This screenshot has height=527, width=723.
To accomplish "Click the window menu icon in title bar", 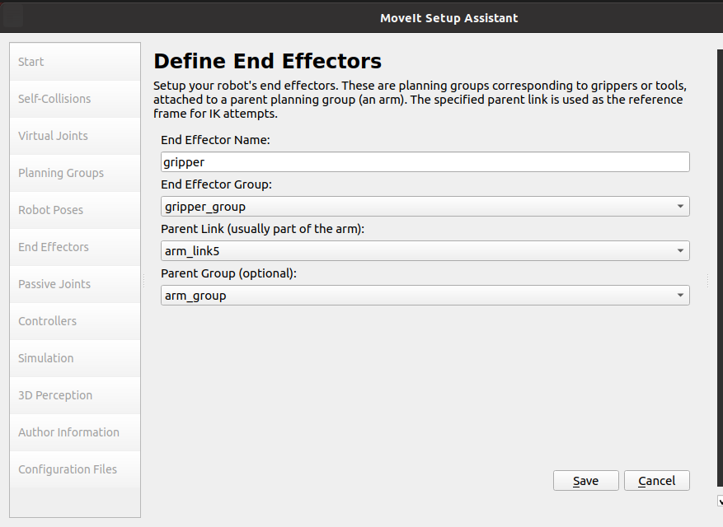I will point(12,17).
